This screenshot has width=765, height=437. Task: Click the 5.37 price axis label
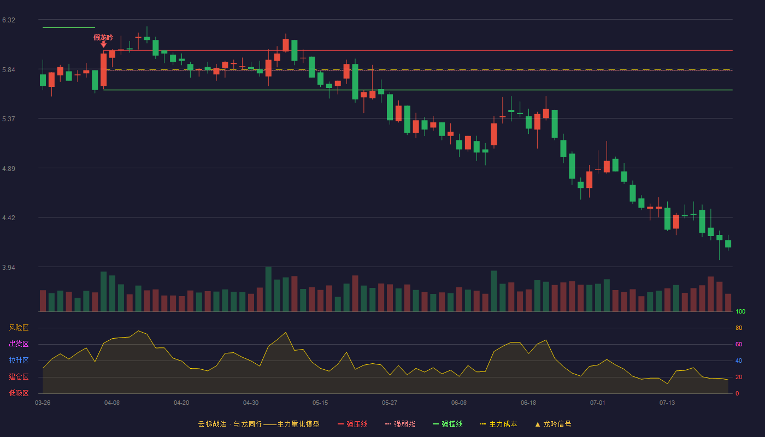pyautogui.click(x=9, y=119)
